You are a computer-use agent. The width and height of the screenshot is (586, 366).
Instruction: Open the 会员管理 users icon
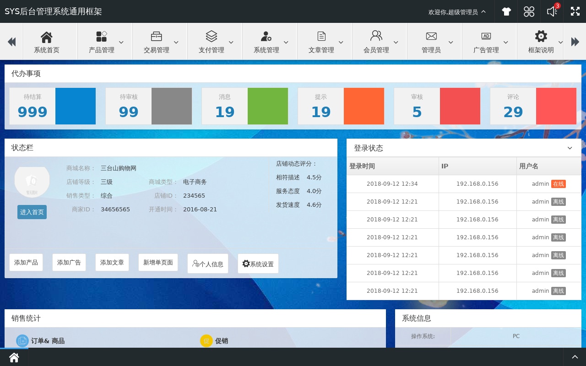[x=376, y=36]
